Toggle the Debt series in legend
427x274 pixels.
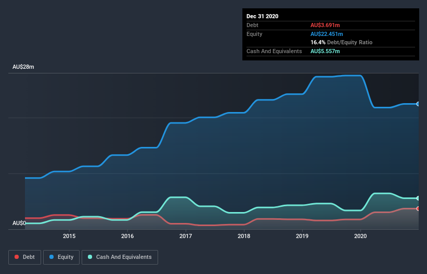[x=25, y=257]
